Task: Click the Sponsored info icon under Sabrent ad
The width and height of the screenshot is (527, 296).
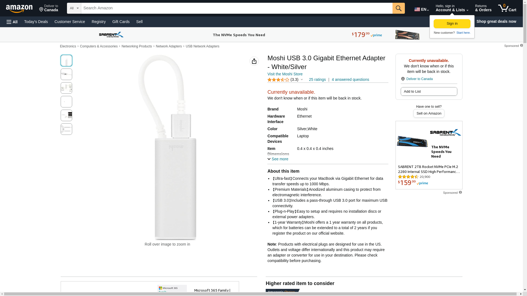Action: click(460, 192)
